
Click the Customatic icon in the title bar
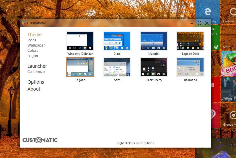coord(24,23)
